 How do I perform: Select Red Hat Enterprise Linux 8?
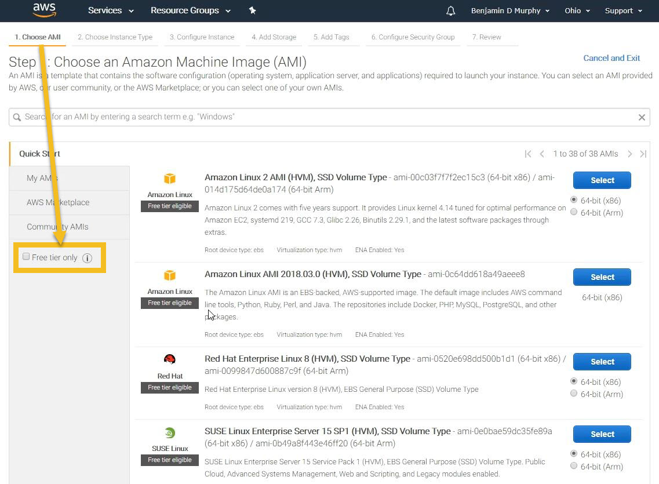602,362
